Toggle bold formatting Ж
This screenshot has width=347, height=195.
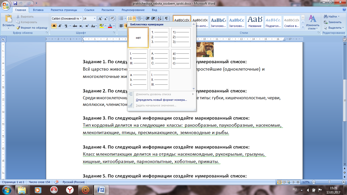(x=54, y=26)
